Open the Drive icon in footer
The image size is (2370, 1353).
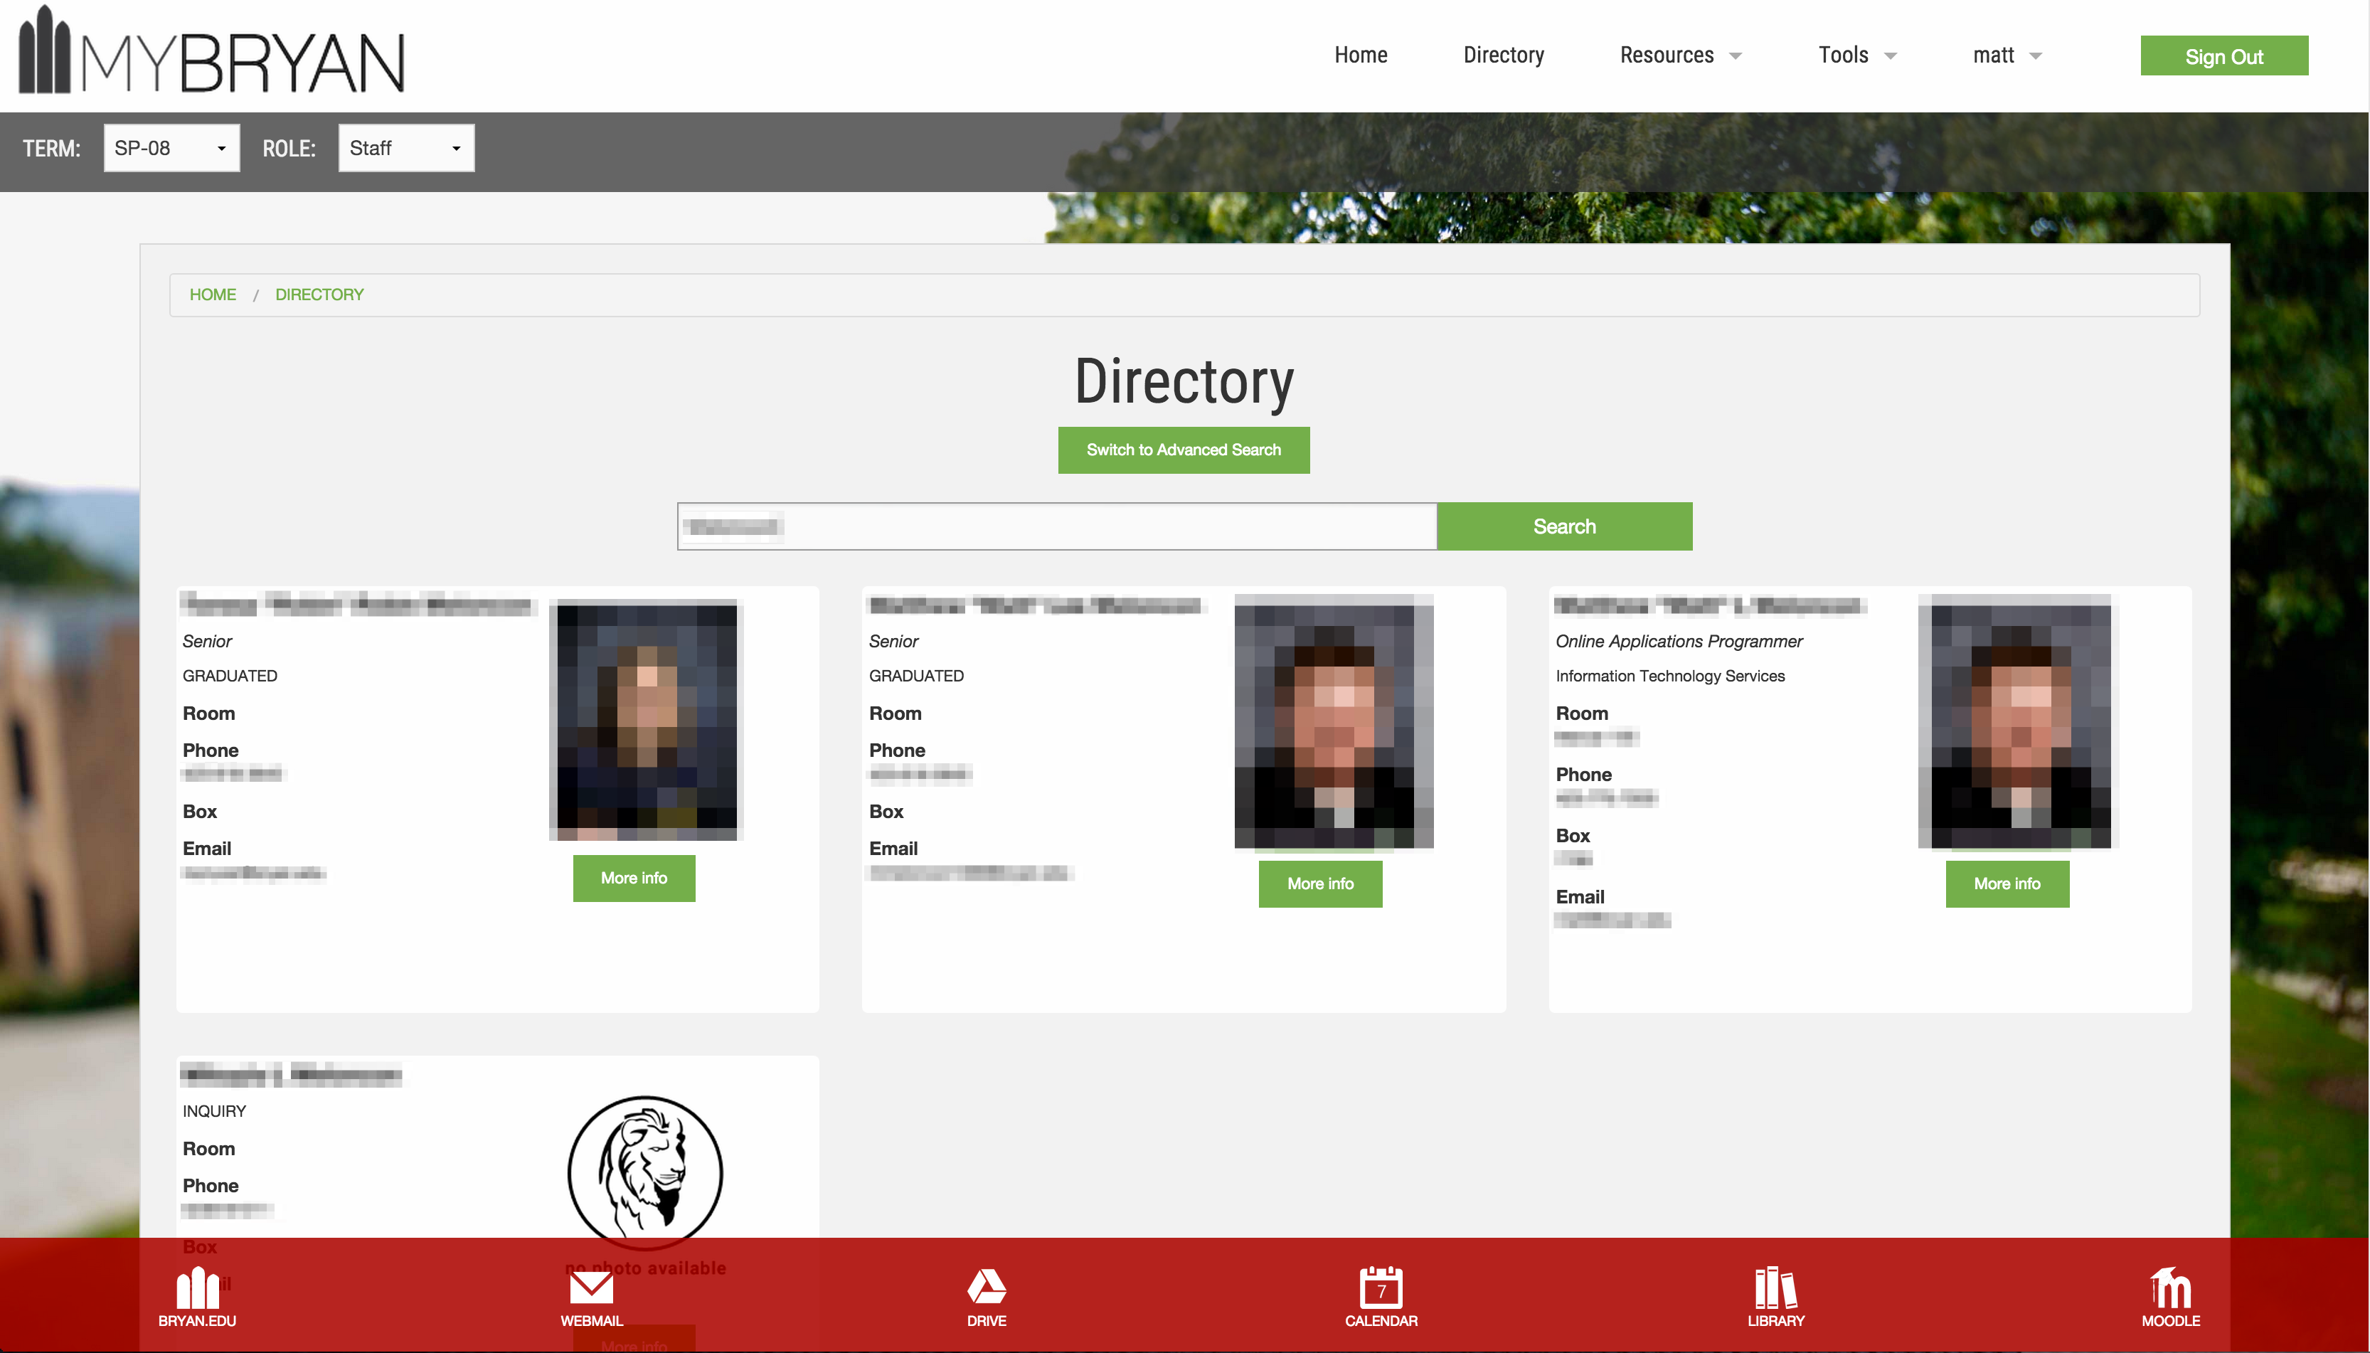[x=987, y=1298]
